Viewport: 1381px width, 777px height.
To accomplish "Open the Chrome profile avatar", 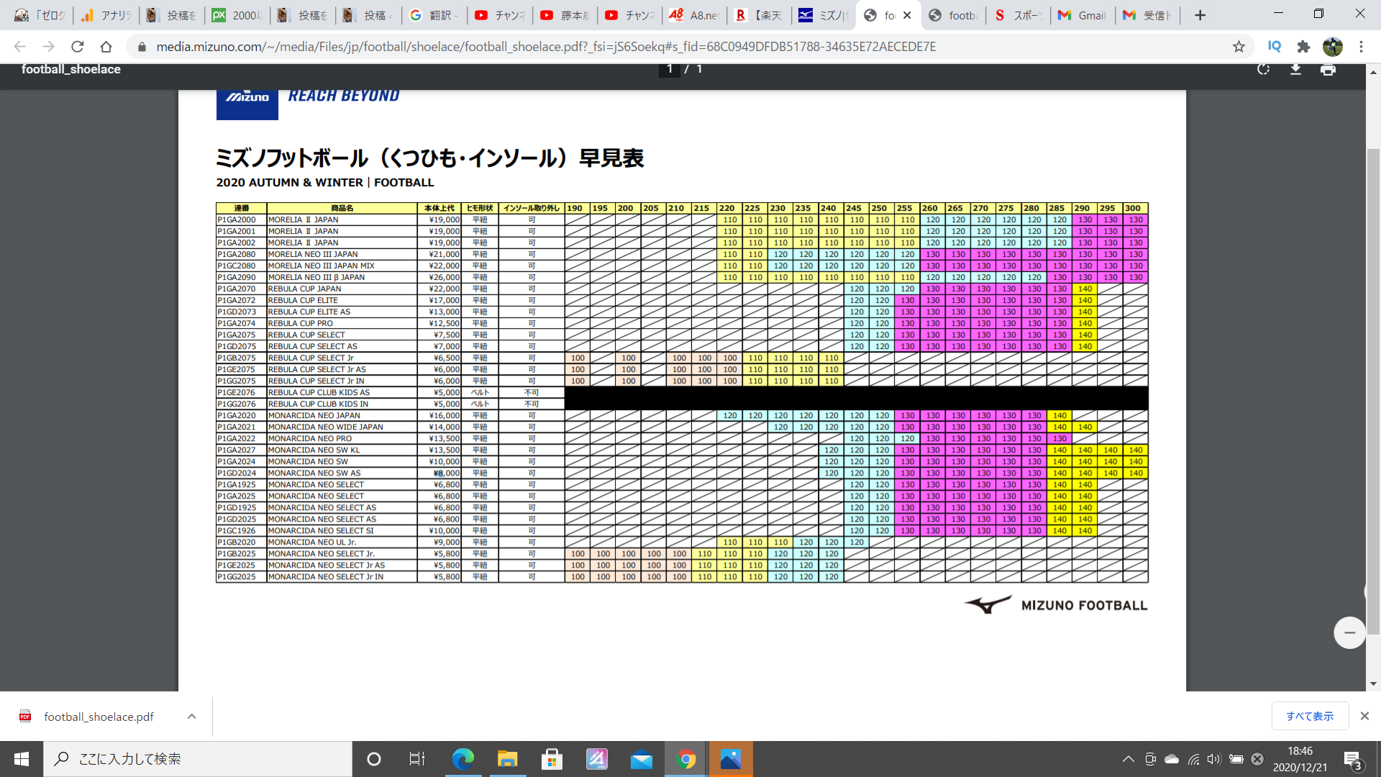I will coord(1333,47).
